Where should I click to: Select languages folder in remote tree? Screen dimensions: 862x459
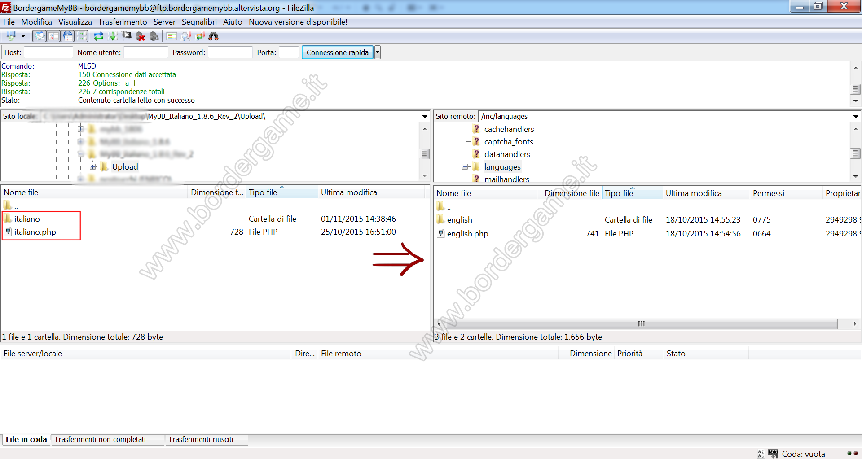coord(502,167)
